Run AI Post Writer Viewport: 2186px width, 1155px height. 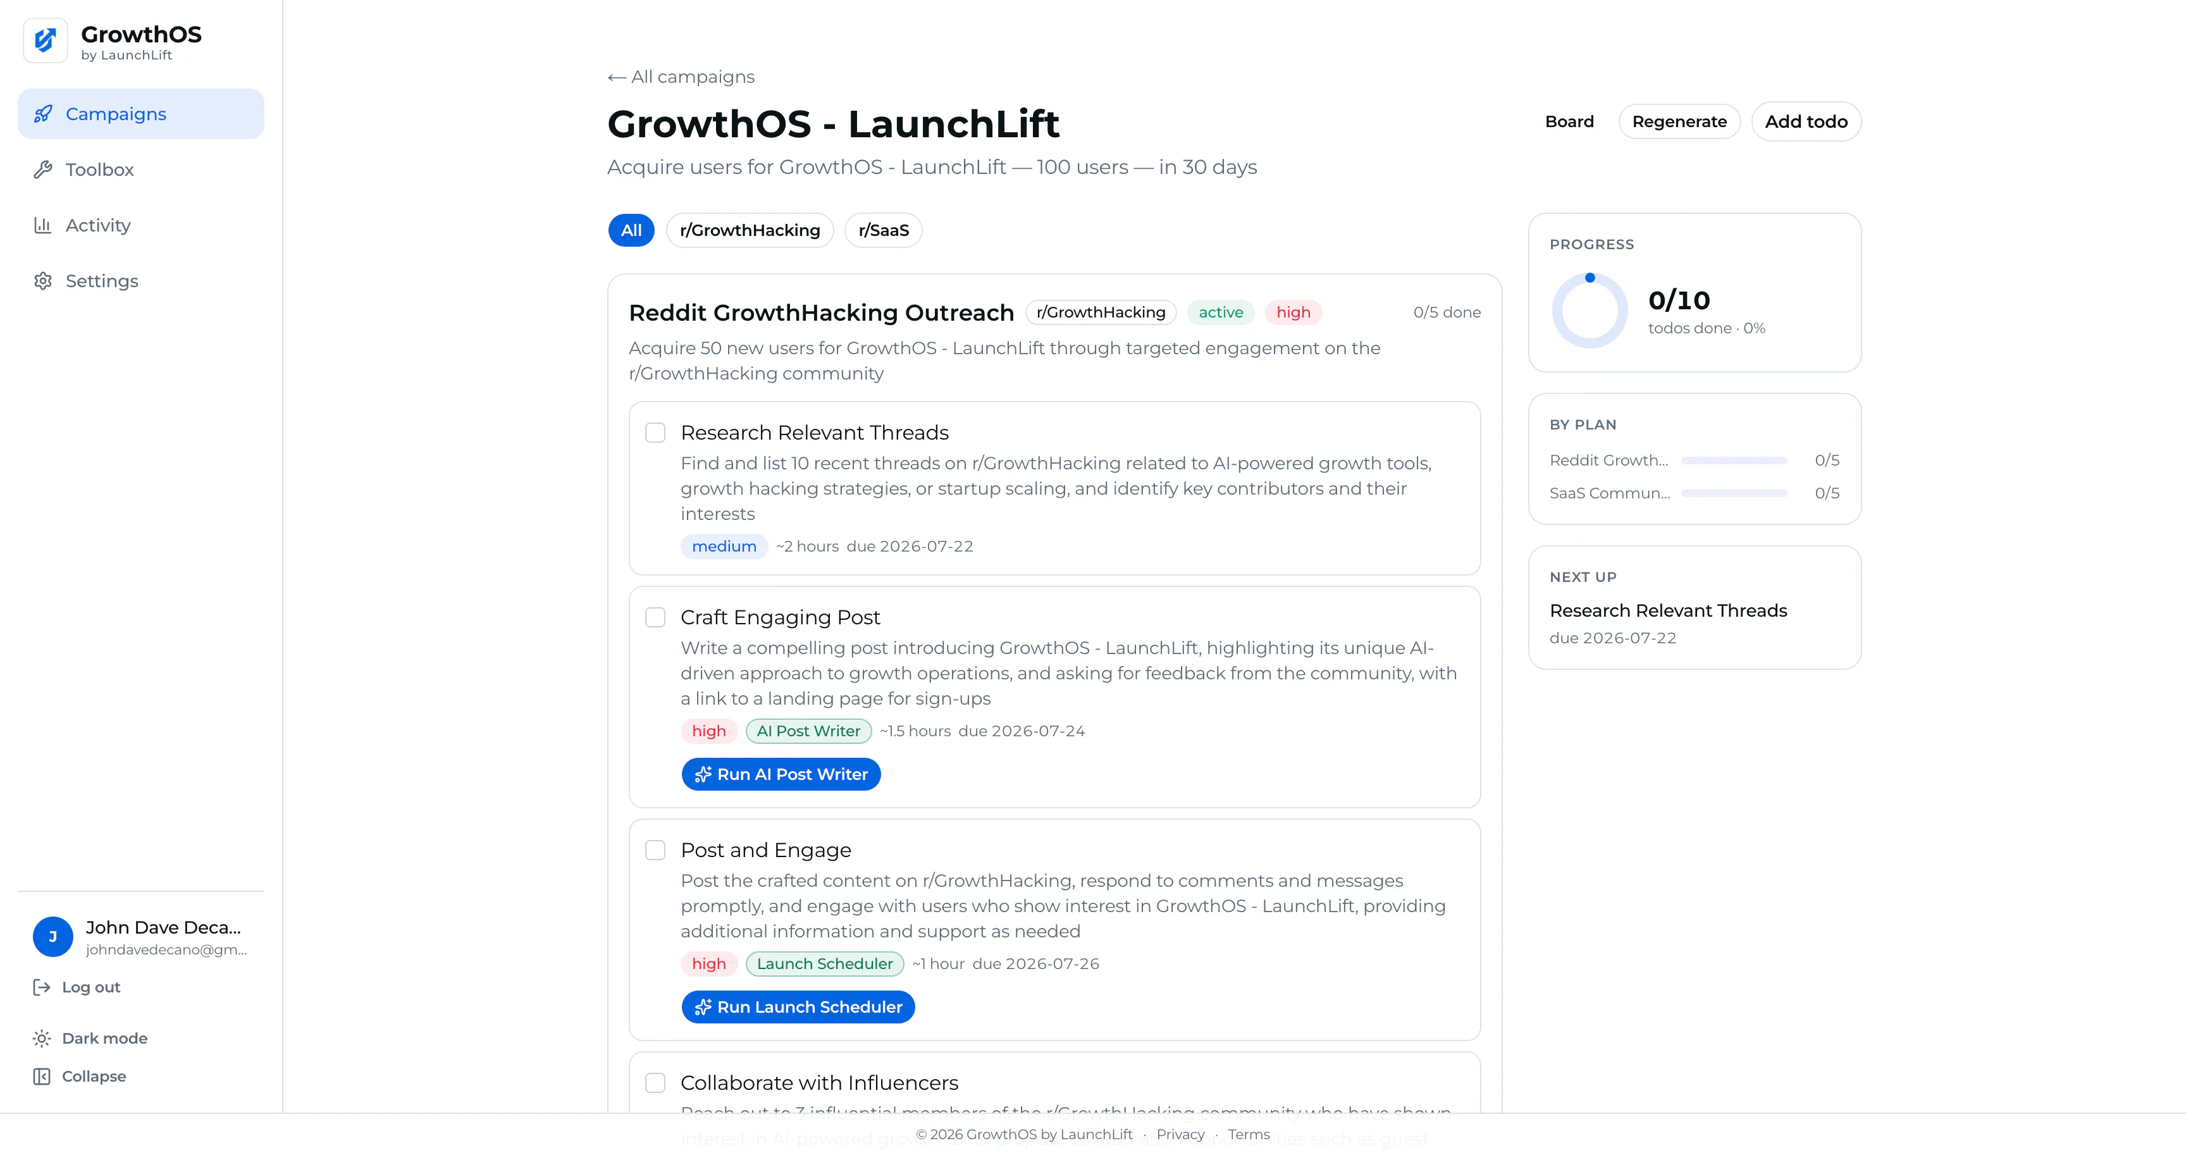click(x=781, y=774)
